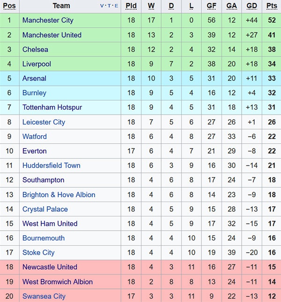
Task: Click the Everton link
Action: [x=34, y=151]
